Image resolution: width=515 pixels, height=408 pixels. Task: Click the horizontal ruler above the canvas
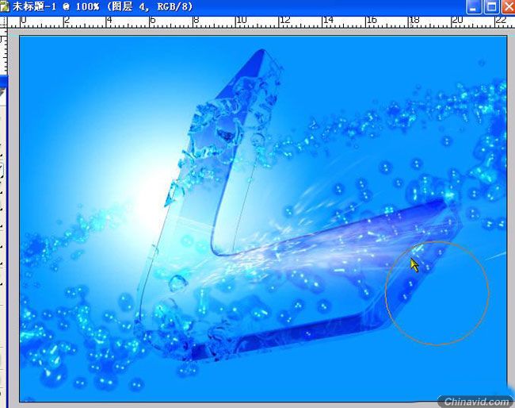(261, 22)
